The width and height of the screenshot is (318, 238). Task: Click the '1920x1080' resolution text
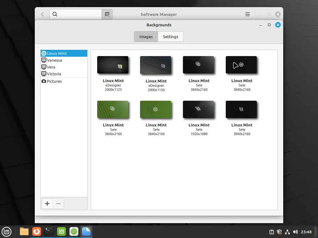click(x=199, y=134)
